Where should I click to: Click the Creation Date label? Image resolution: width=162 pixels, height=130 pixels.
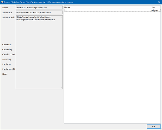click(x=9, y=54)
